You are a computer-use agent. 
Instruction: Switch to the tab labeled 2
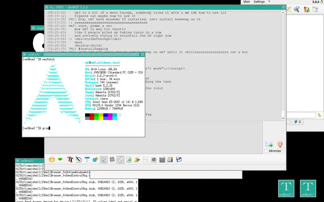[x=297, y=122]
